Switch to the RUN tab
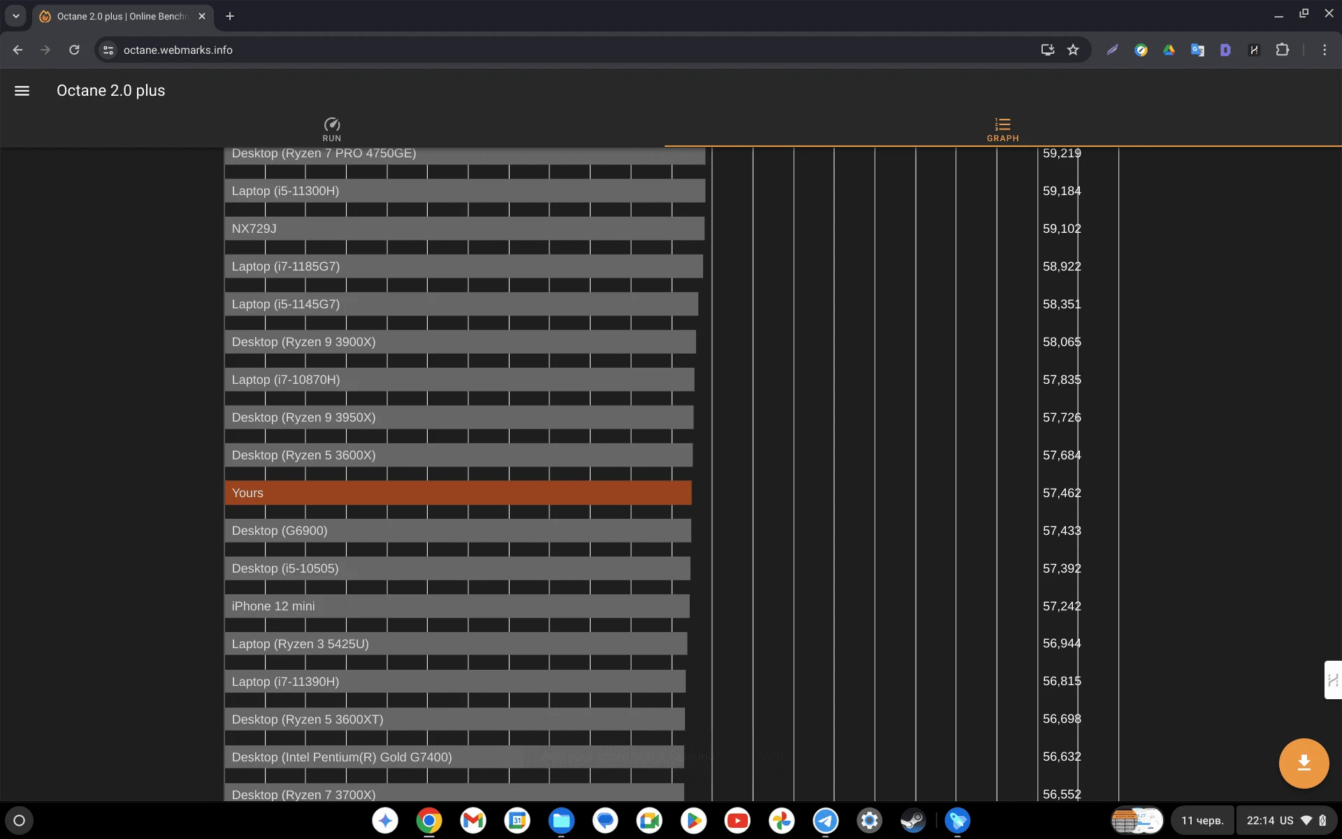The image size is (1342, 839). coord(332,129)
